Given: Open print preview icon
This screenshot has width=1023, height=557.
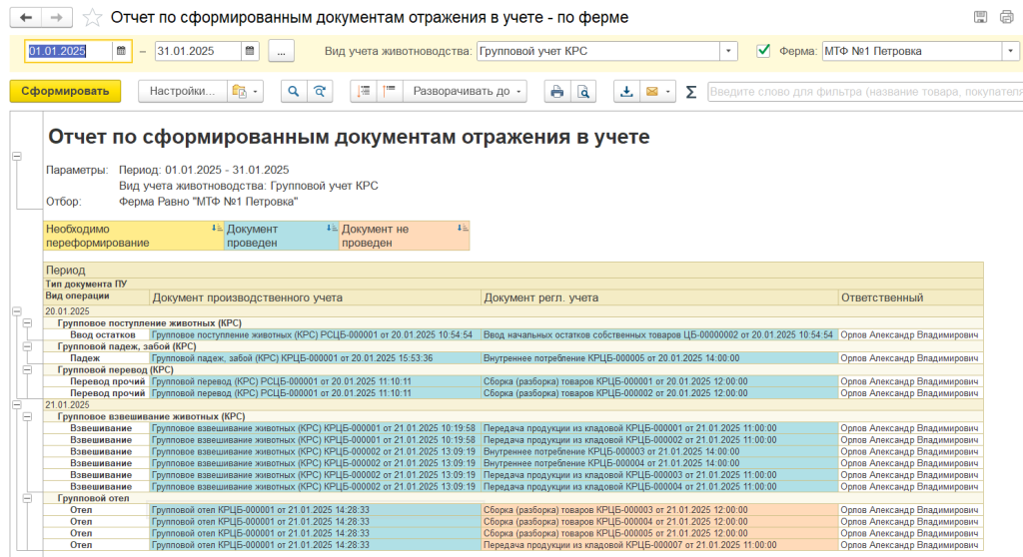Looking at the screenshot, I should tap(583, 91).
